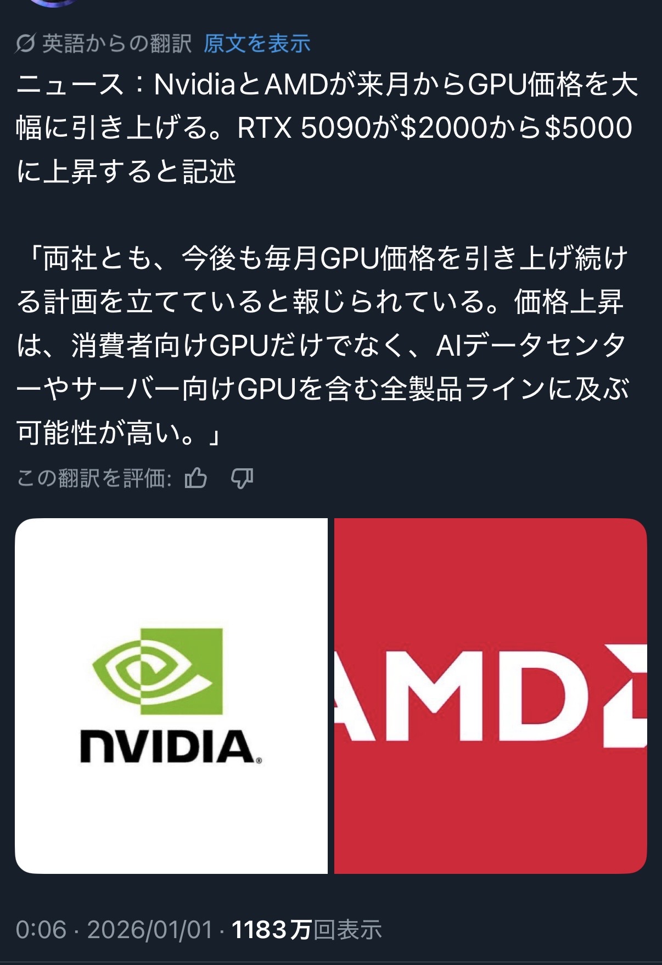662x965 pixels.
Task: Click the date 2026/01/01
Action: (149, 930)
